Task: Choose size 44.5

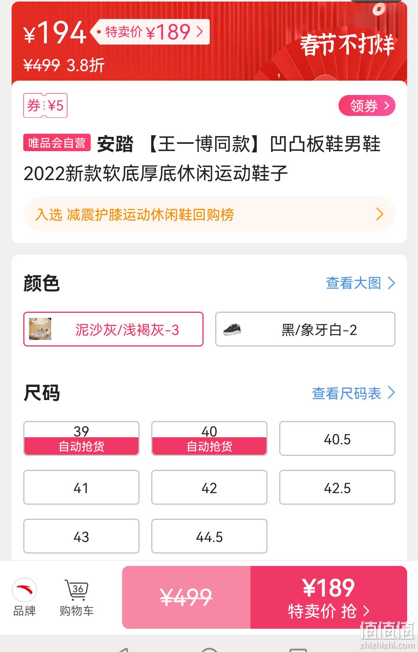Action: 209,536
